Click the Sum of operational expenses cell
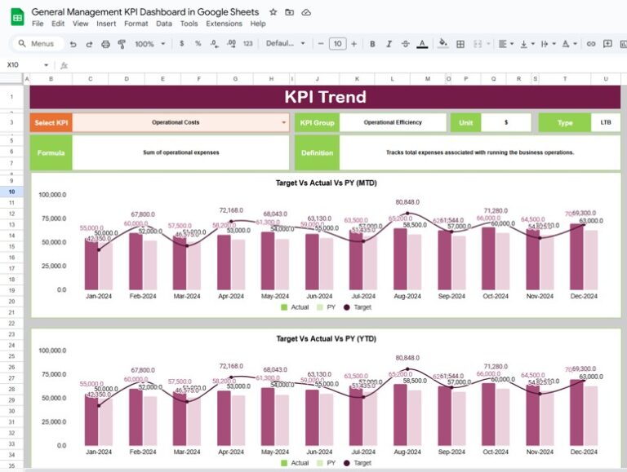 180,152
